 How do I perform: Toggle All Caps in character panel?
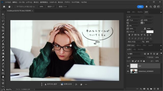tap(135, 35)
